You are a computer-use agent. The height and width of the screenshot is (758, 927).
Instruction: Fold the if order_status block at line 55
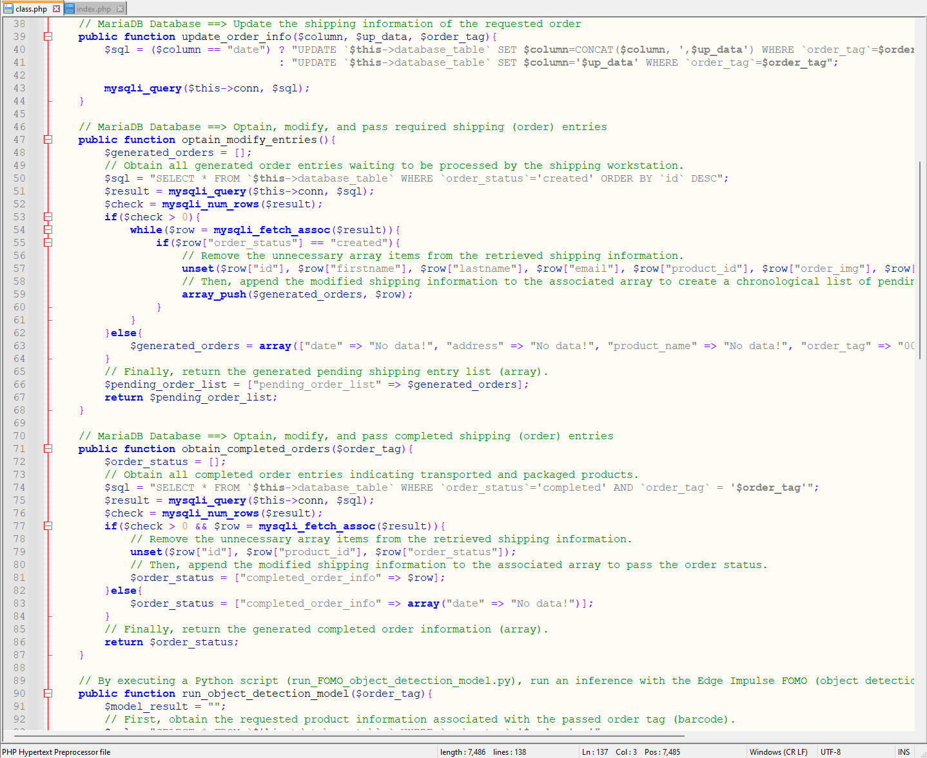coord(48,243)
